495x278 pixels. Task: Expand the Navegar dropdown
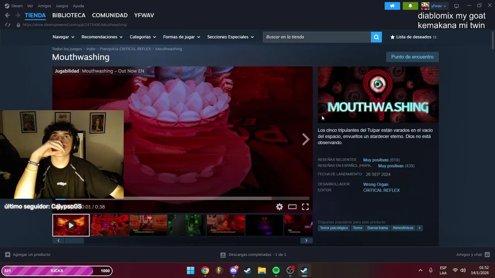point(63,37)
